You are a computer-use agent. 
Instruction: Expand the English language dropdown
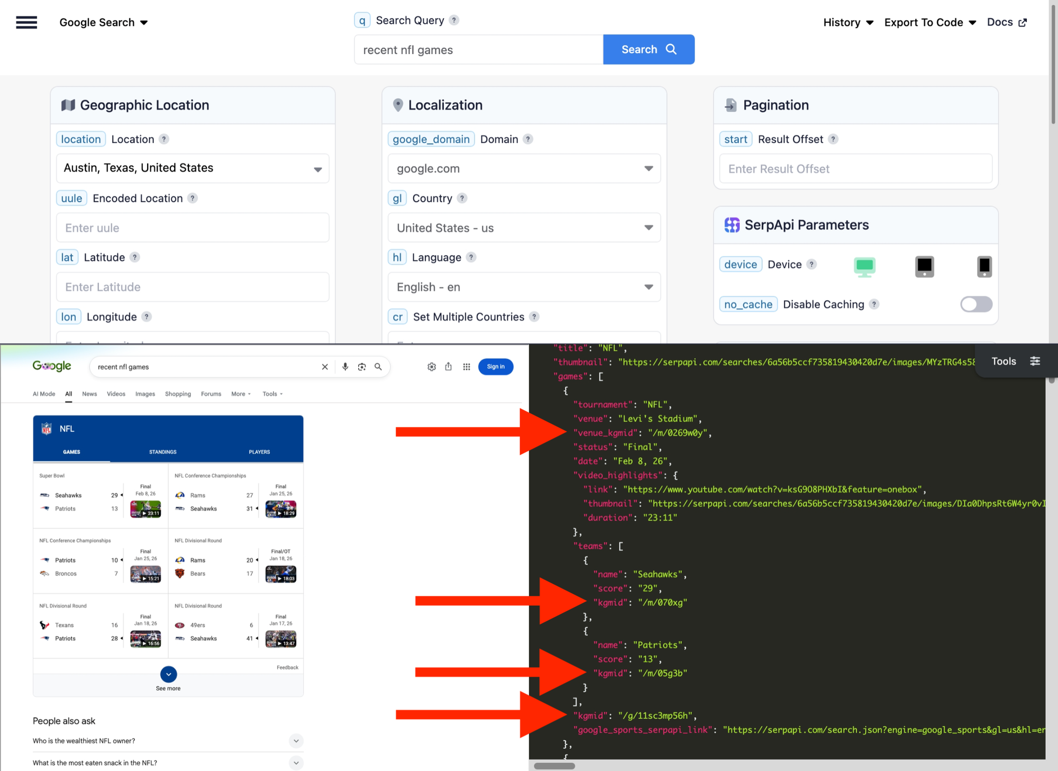click(x=524, y=287)
